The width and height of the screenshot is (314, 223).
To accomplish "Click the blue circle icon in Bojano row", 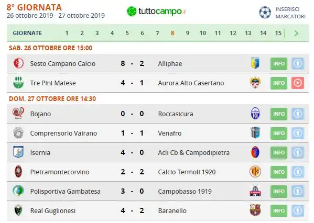I will coord(298,114).
